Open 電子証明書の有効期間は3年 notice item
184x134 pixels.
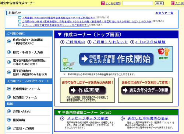[29, 62]
